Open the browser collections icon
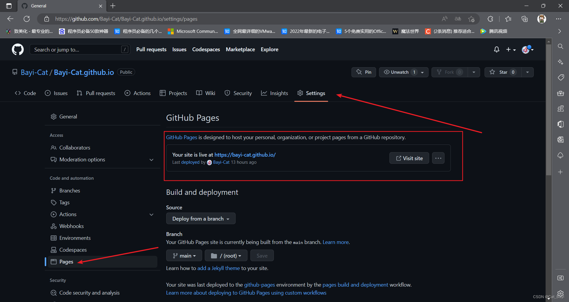The height and width of the screenshot is (302, 569). pyautogui.click(x=525, y=19)
